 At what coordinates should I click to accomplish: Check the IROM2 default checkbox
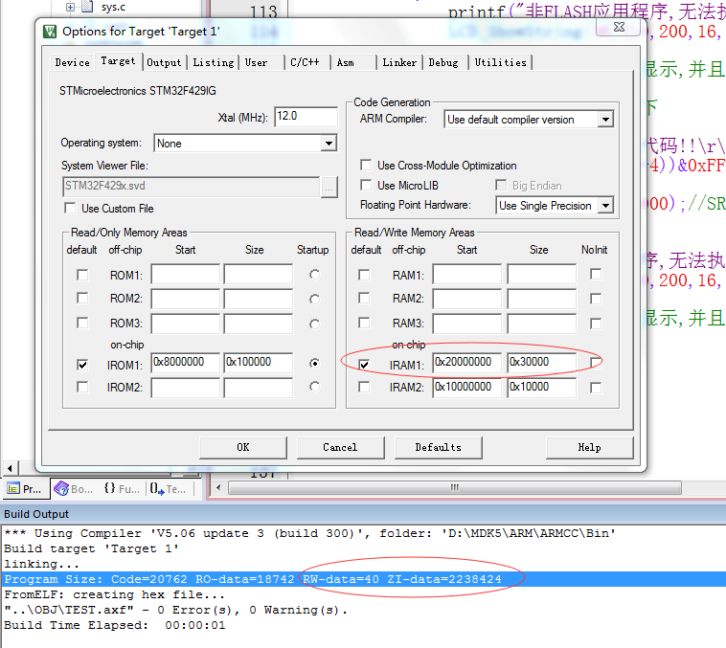click(x=82, y=387)
